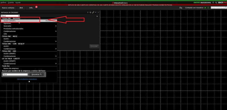The height and width of the screenshot is (110, 227).
Task: Click the company name search field containing TSLA
Action: coord(15,75)
